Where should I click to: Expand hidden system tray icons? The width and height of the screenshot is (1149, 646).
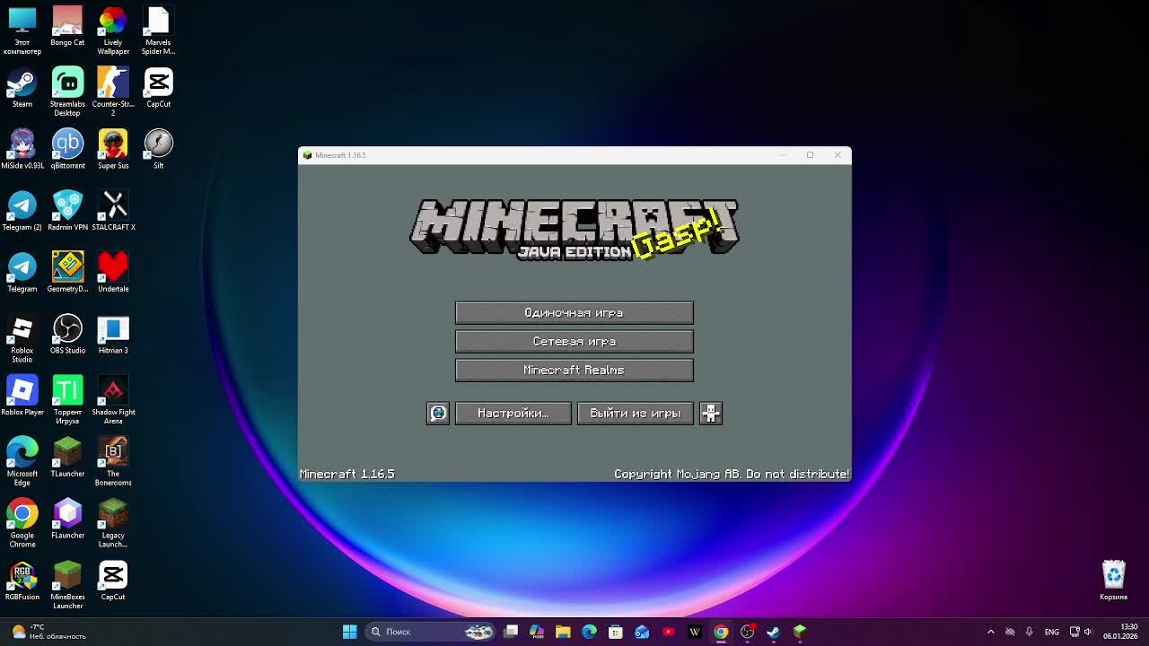tap(991, 632)
